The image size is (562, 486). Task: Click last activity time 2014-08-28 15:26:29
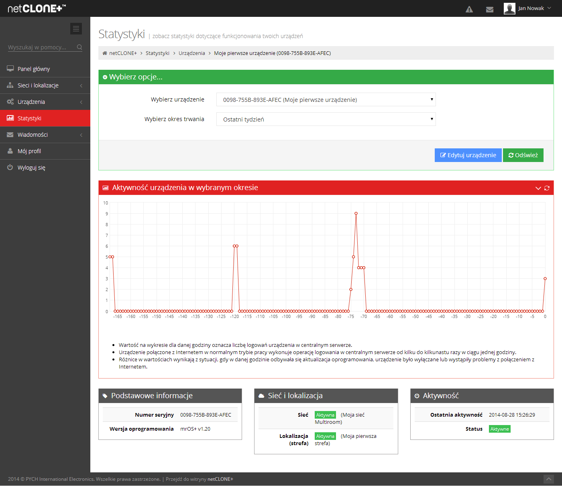512,415
